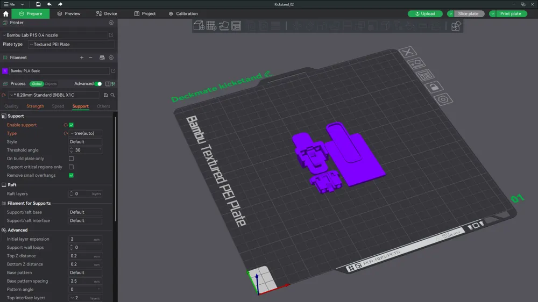The image size is (538, 302).
Task: Open the Base pattern dropdown
Action: [86, 272]
